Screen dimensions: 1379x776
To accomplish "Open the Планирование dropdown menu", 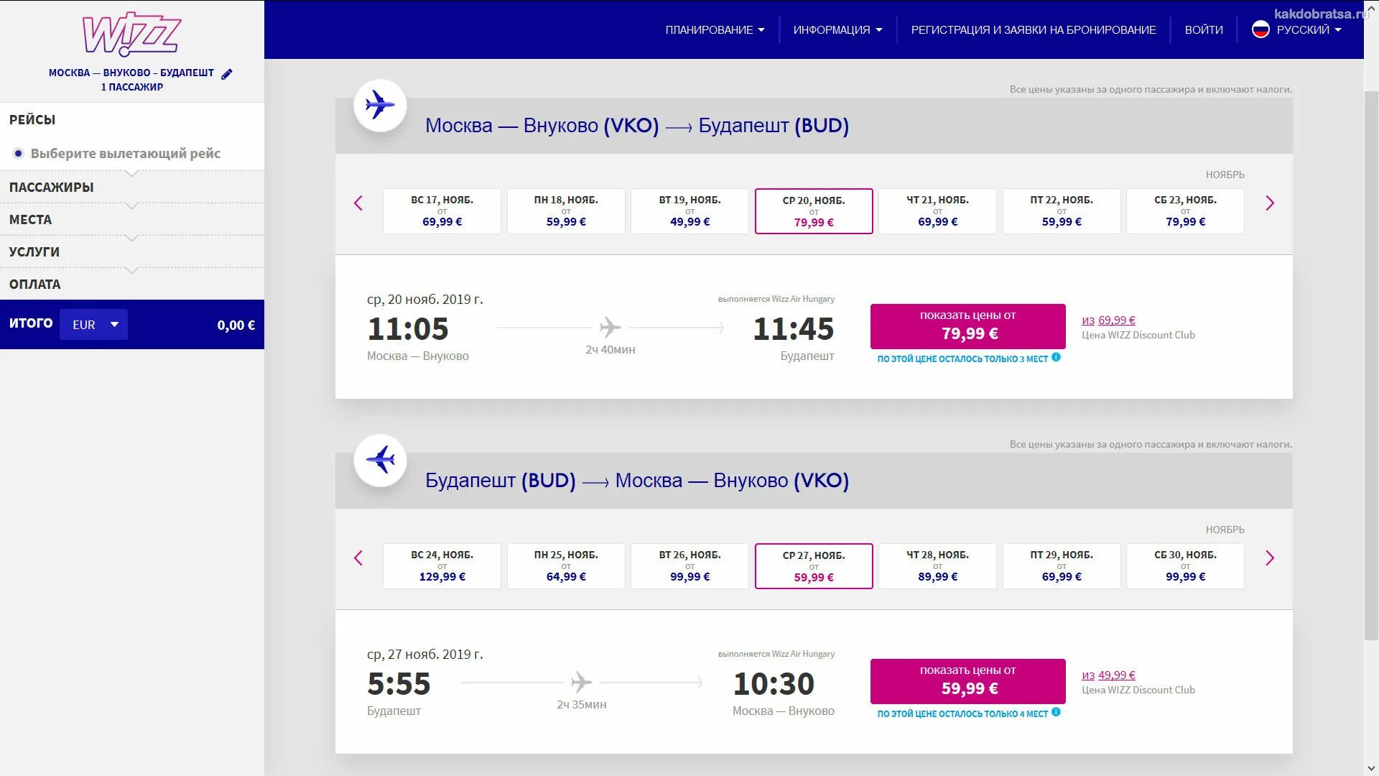I will point(715,29).
